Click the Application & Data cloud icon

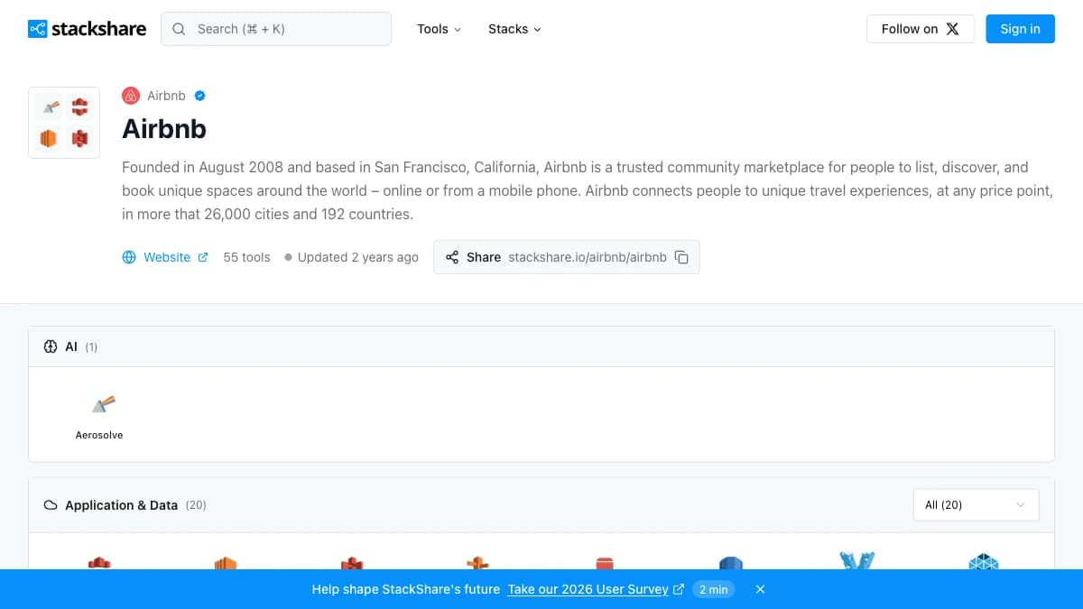click(51, 505)
